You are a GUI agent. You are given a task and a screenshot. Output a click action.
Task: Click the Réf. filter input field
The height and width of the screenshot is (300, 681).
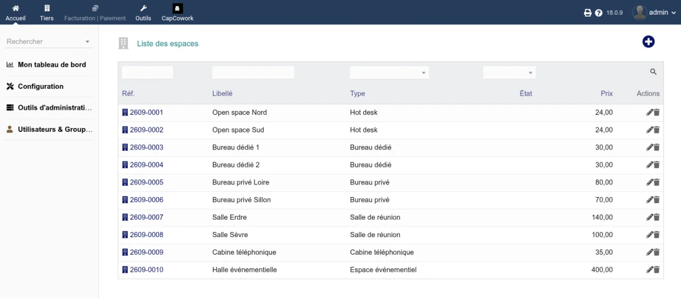point(148,72)
